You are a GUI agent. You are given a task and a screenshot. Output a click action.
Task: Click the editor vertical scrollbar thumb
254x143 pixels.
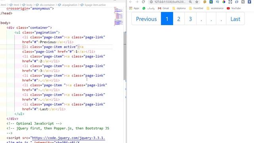[x=125, y=56]
